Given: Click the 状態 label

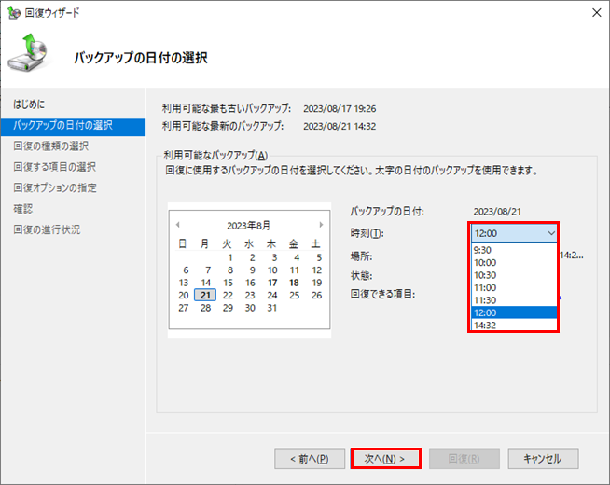Looking at the screenshot, I should click(x=361, y=276).
